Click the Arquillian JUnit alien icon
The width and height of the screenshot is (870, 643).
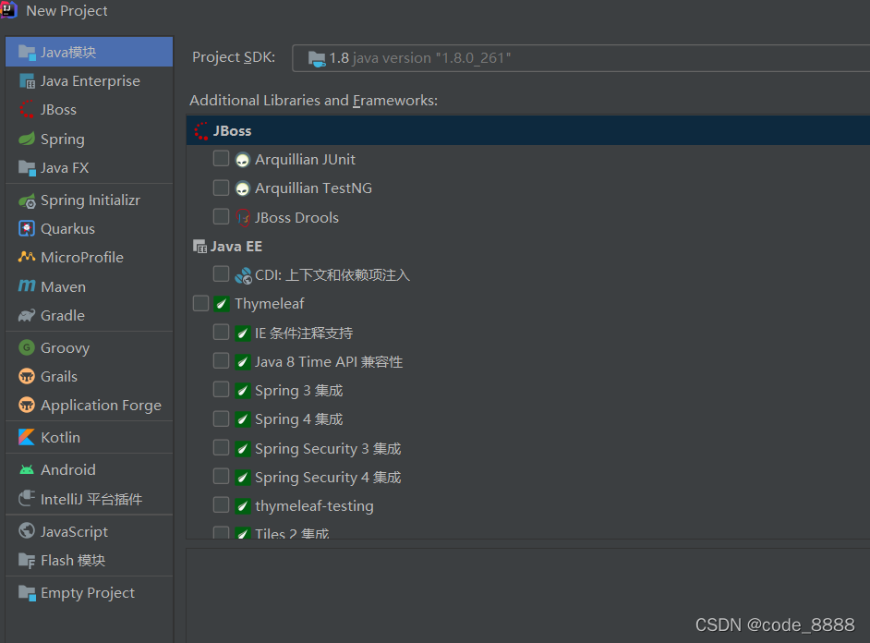(243, 160)
